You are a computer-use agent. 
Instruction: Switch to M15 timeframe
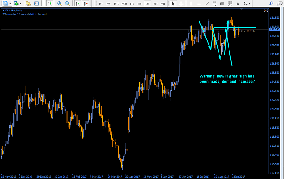point(116,4)
